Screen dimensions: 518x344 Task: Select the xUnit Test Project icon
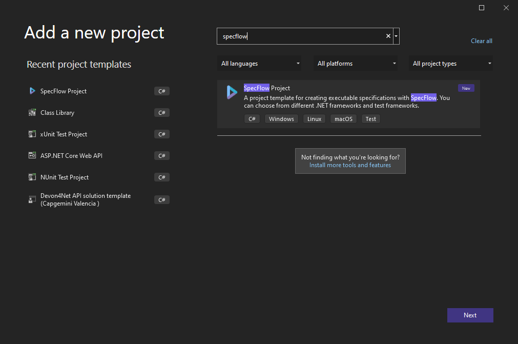tap(32, 134)
